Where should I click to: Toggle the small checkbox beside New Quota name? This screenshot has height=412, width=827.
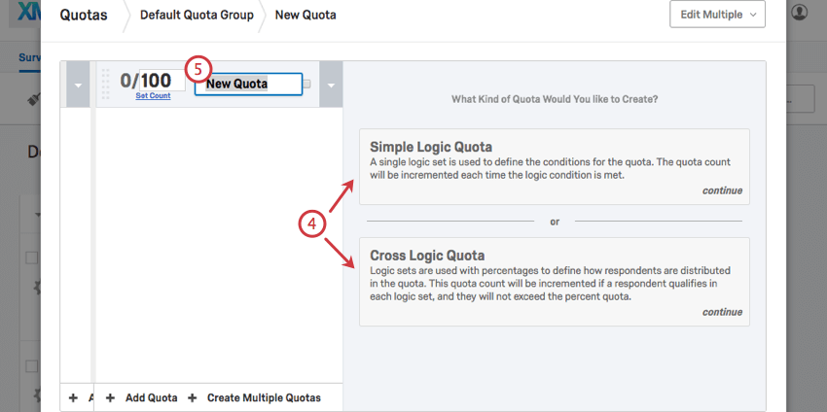pos(306,84)
